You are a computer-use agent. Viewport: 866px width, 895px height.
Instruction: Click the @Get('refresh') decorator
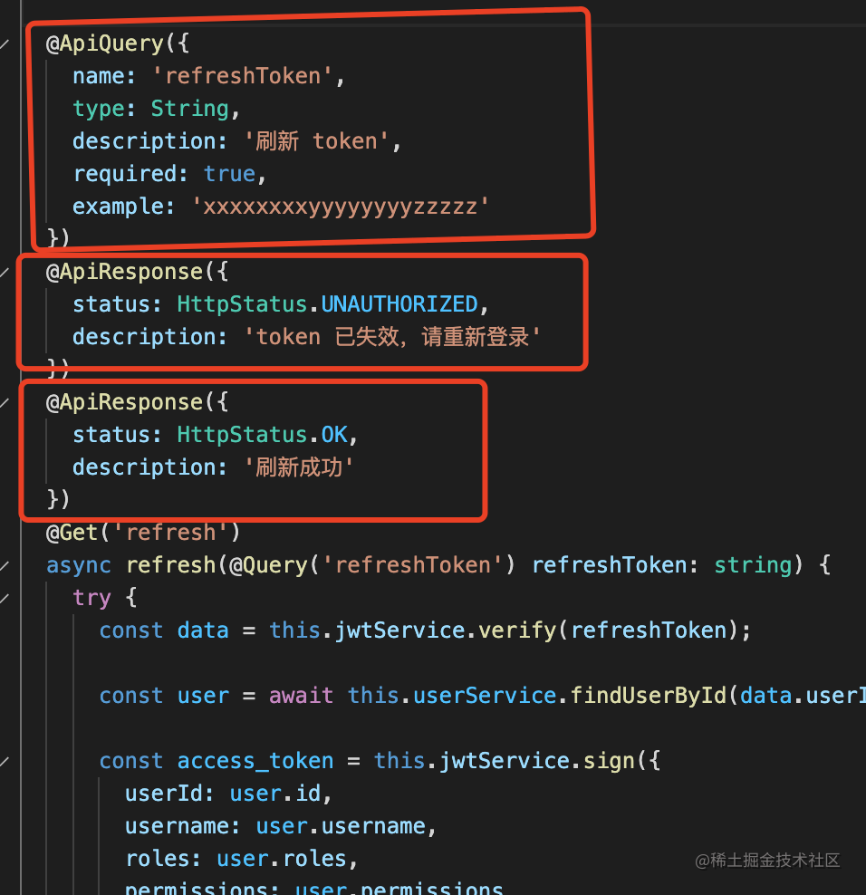pyautogui.click(x=143, y=533)
